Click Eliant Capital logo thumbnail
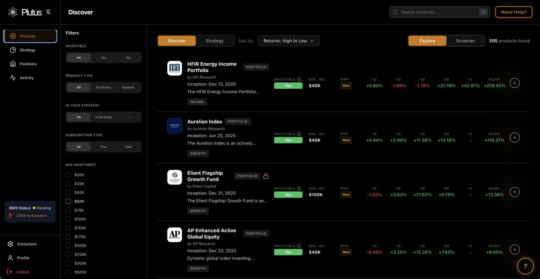This screenshot has height=279, width=540. click(175, 177)
